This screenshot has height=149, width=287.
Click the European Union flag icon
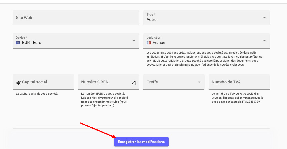point(18,43)
